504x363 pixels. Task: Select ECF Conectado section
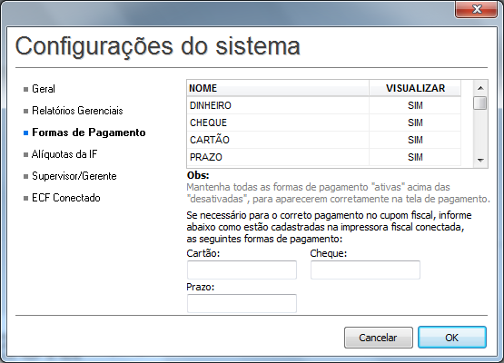[x=66, y=198]
